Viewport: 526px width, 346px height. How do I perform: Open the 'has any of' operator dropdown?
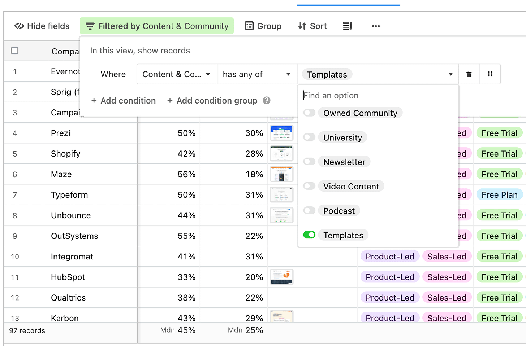257,74
